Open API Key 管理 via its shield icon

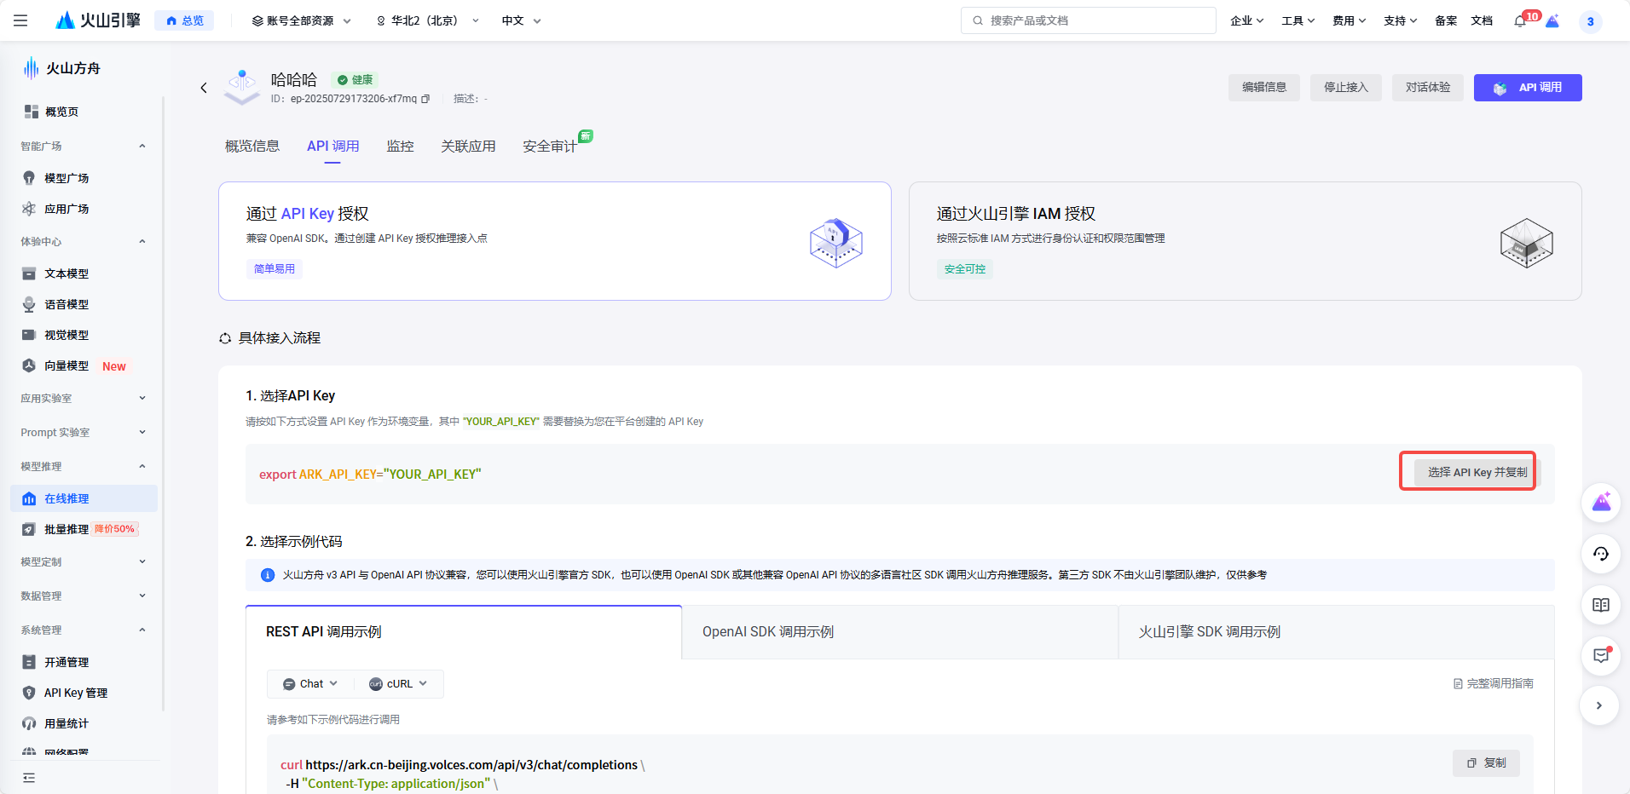pos(29,693)
